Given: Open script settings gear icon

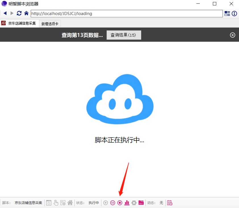Looking at the screenshot, I should tap(134, 203).
